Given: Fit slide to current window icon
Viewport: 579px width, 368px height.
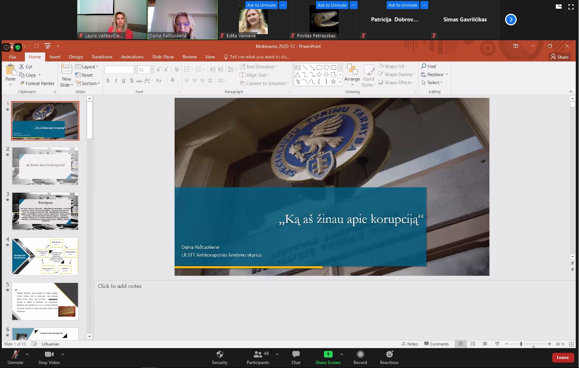Looking at the screenshot, I should click(x=571, y=344).
